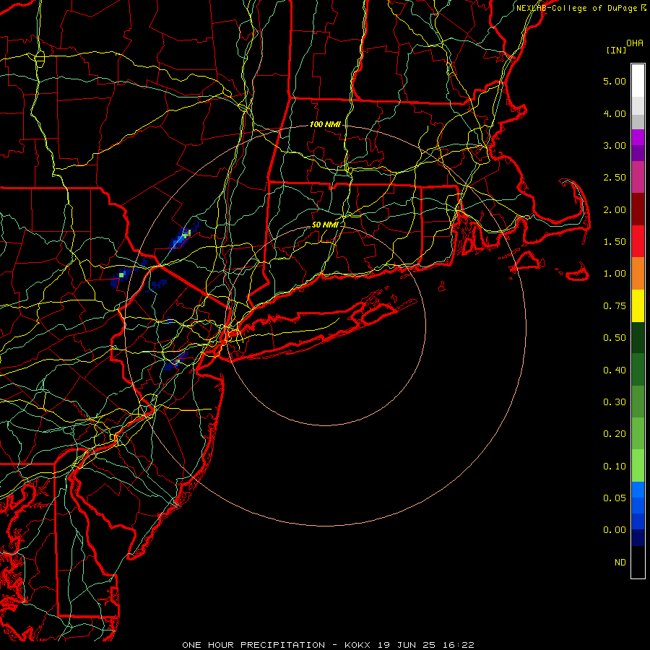Image resolution: width=650 pixels, height=650 pixels.
Task: Click the "1.00" scale label
Action: click(615, 274)
